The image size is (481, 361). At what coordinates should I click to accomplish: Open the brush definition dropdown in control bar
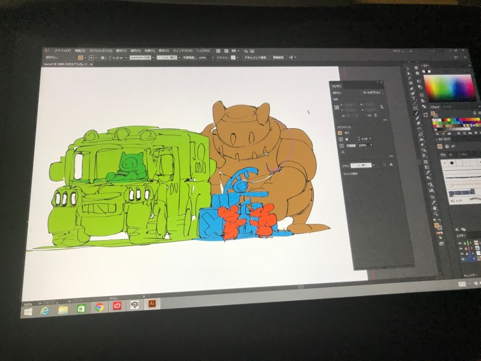click(179, 58)
